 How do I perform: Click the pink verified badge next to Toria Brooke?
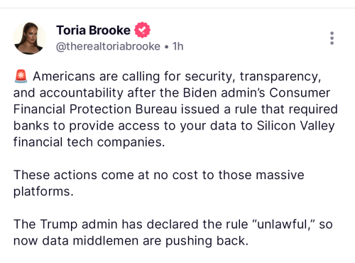(142, 30)
